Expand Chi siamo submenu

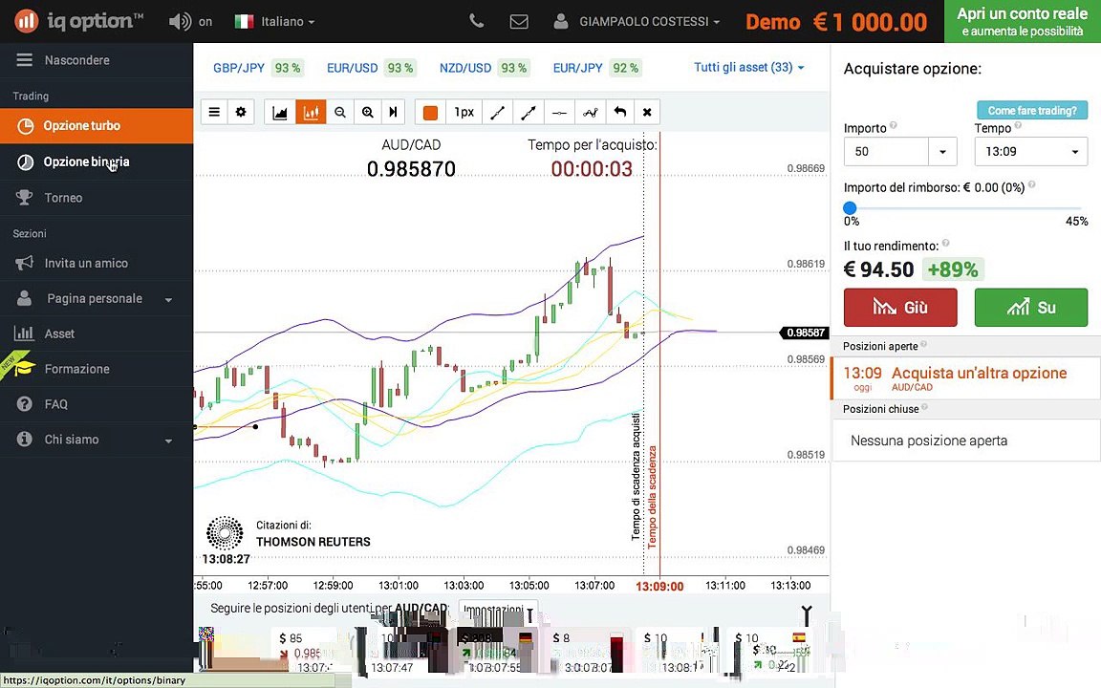[97, 440]
